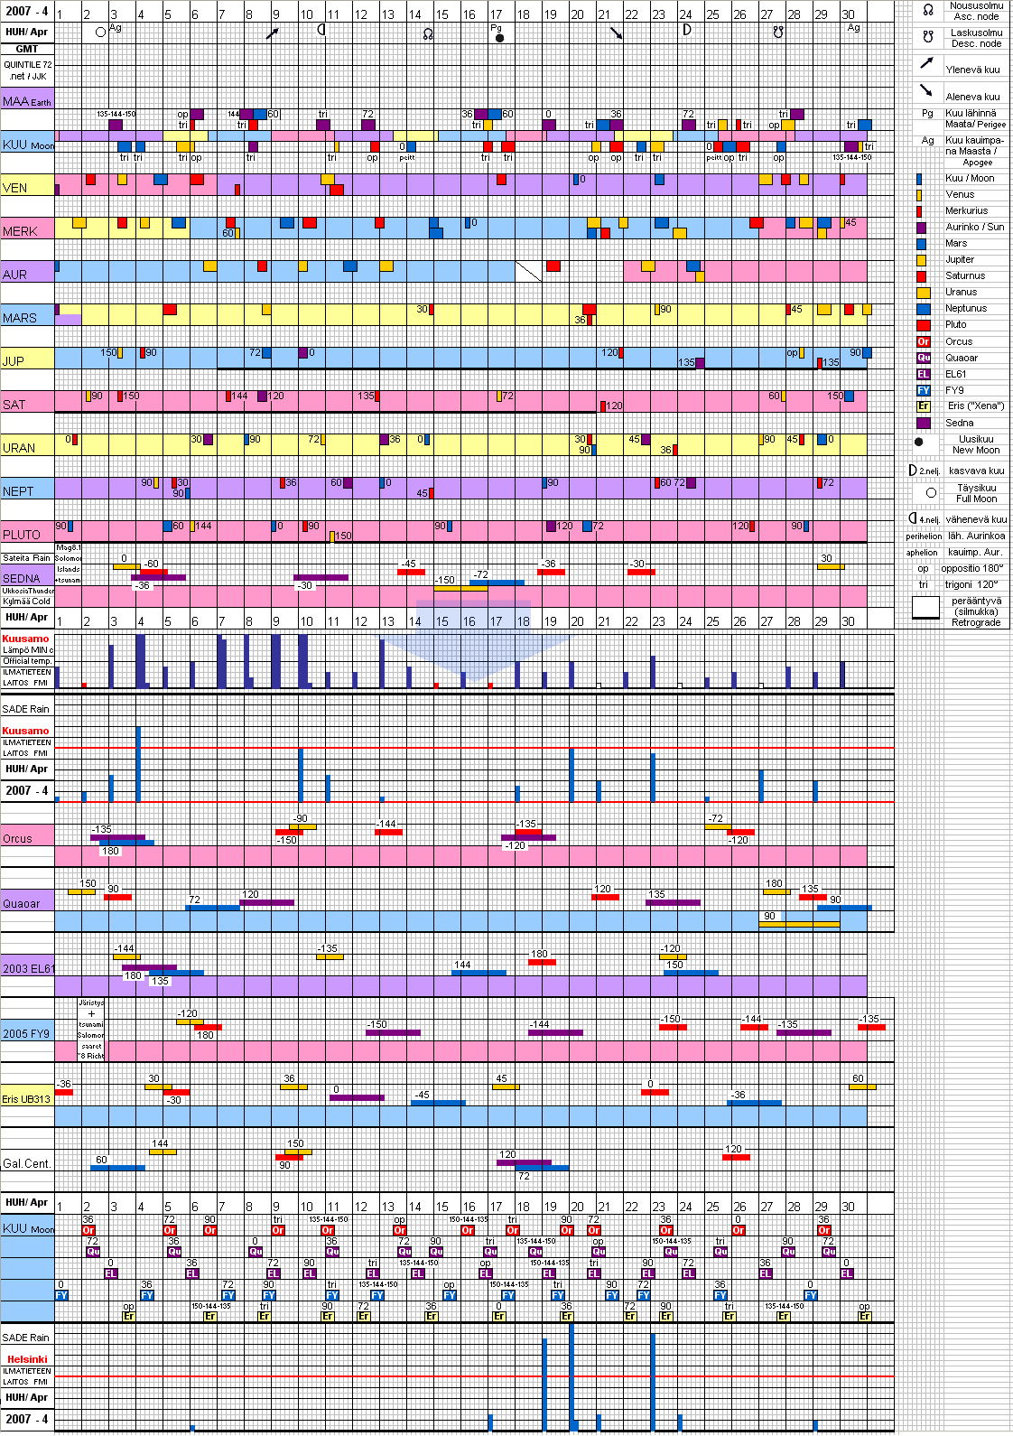
Task: Click the Ascending node symbol in the legend
Action: 928,10
